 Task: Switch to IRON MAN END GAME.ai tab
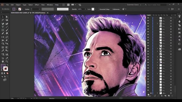(x=28, y=13)
